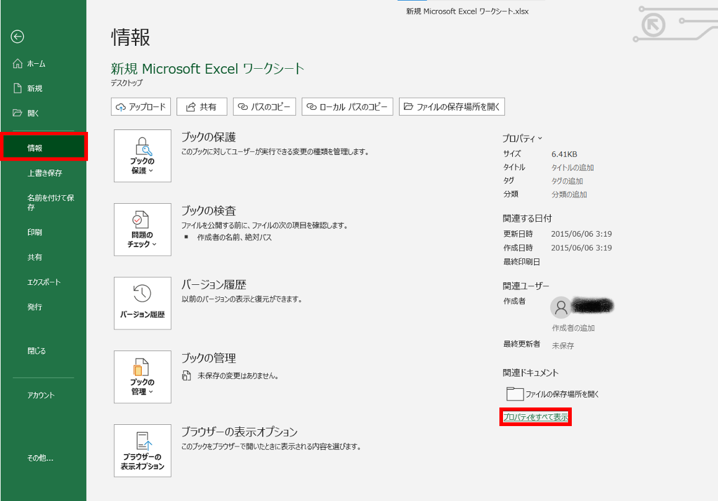
Task: Click the 共有 button near the top
Action: click(x=202, y=107)
